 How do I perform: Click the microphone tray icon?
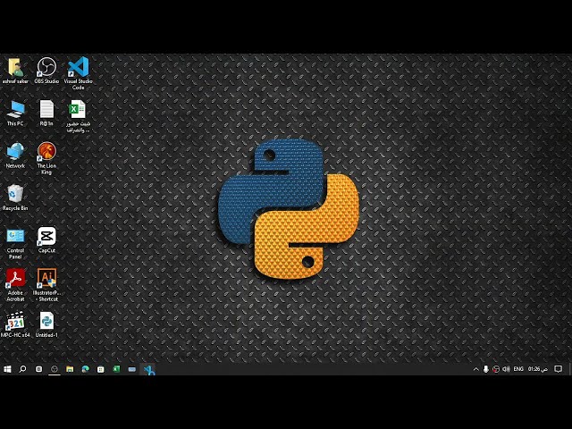485,369
